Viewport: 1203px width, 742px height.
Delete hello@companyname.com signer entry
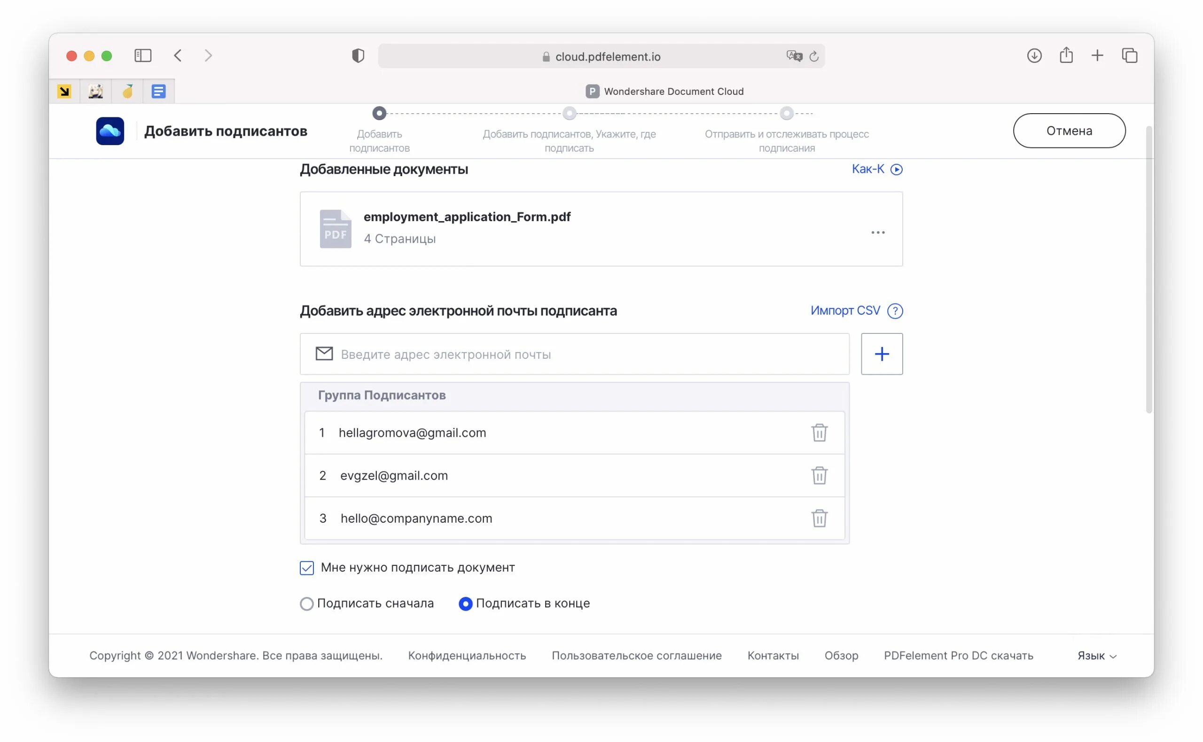819,518
